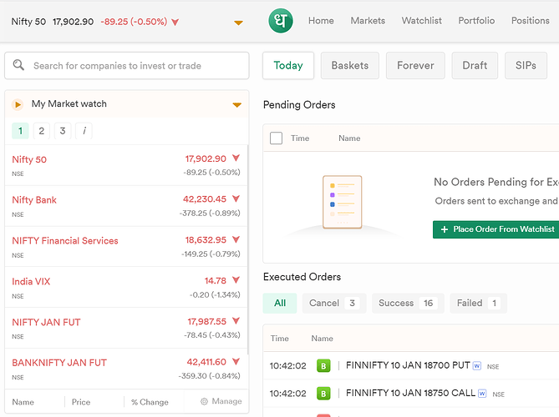The image size is (559, 417).
Task: Click the plus icon on Place Order From Watchlist
Action: tap(445, 229)
